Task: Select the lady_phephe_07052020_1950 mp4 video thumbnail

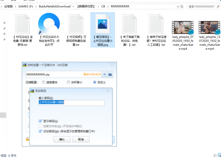Action: click(x=183, y=28)
